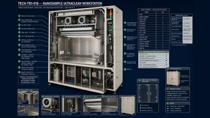Open the Worktop & Rear Grille thumbnail

[x=110, y=105]
